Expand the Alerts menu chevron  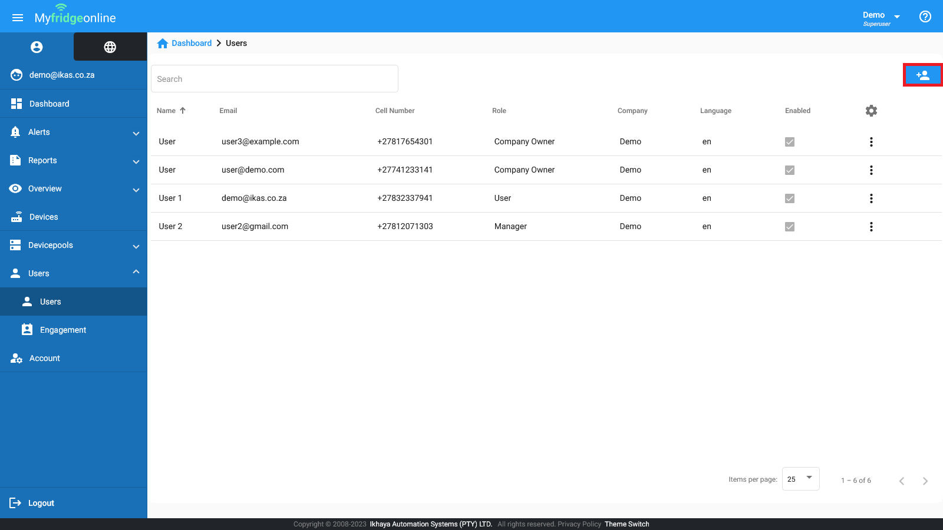click(x=136, y=133)
